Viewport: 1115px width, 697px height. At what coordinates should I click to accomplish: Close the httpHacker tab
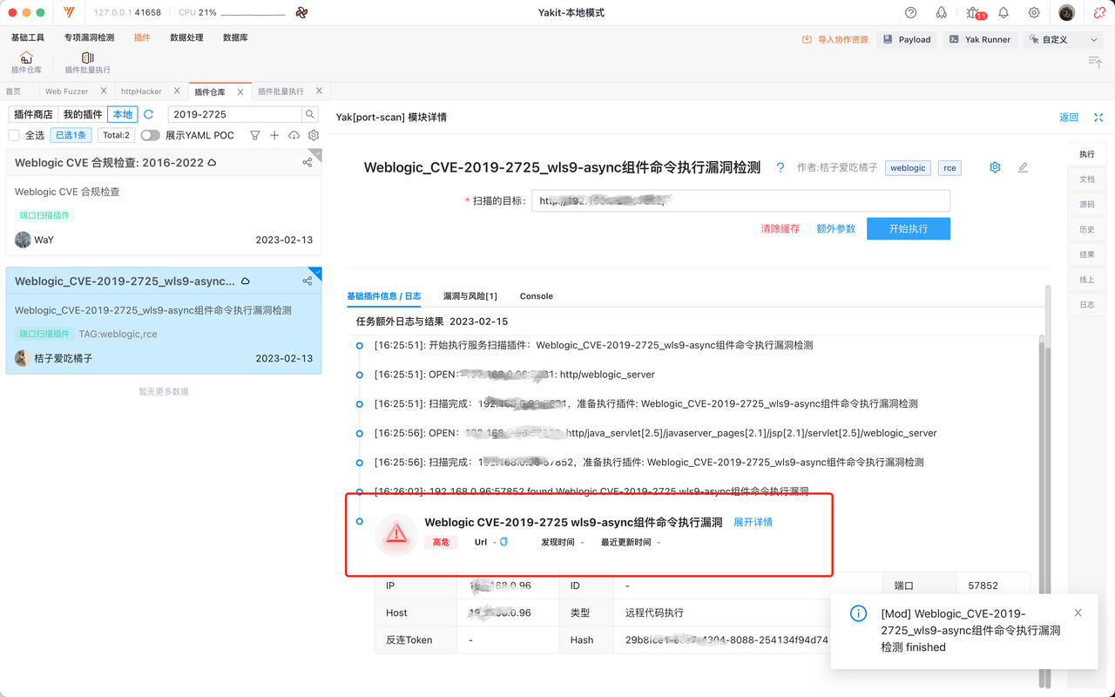click(177, 91)
